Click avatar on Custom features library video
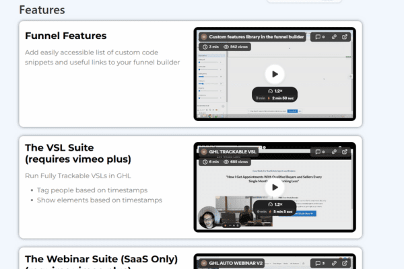Image resolution: width=404 pixels, height=269 pixels. [x=204, y=37]
